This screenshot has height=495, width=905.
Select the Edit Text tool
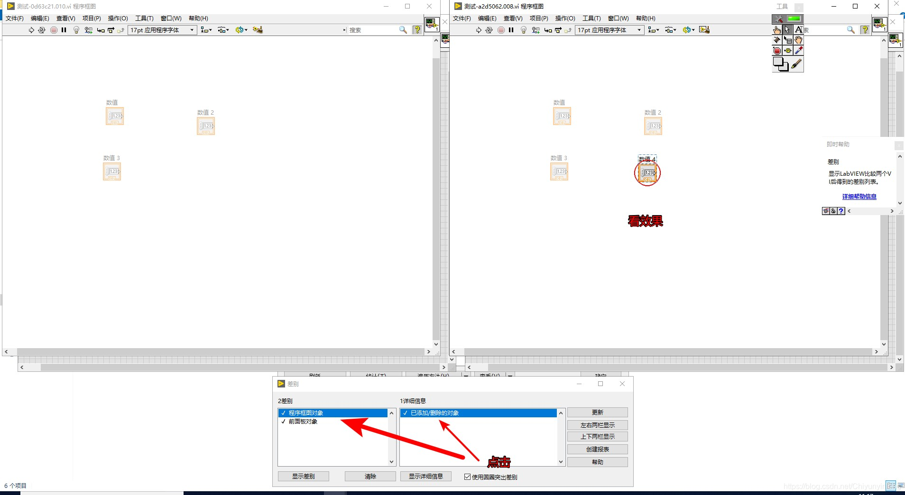click(x=798, y=29)
